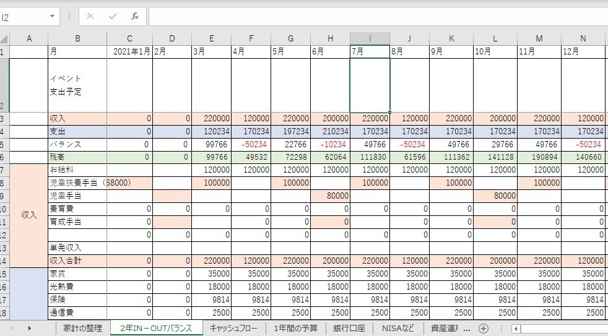Click the balance value 22766 in 5月
Viewport: 608px width, 336px height.
point(290,144)
